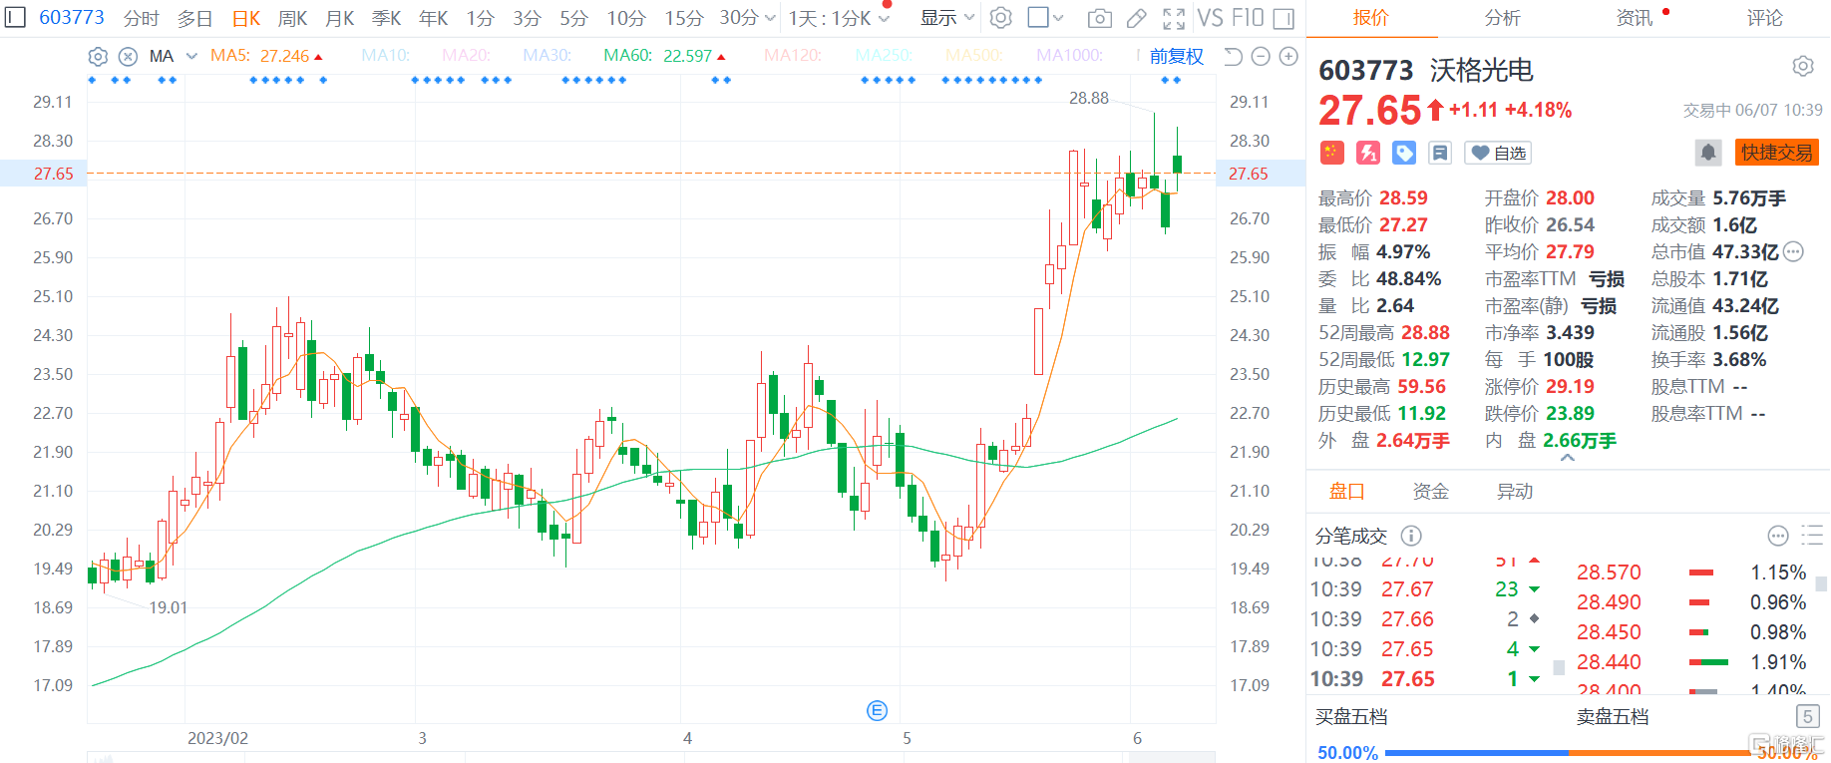Click info circle beside 总市值
Viewport: 1831px width, 763px height.
pos(1793,251)
